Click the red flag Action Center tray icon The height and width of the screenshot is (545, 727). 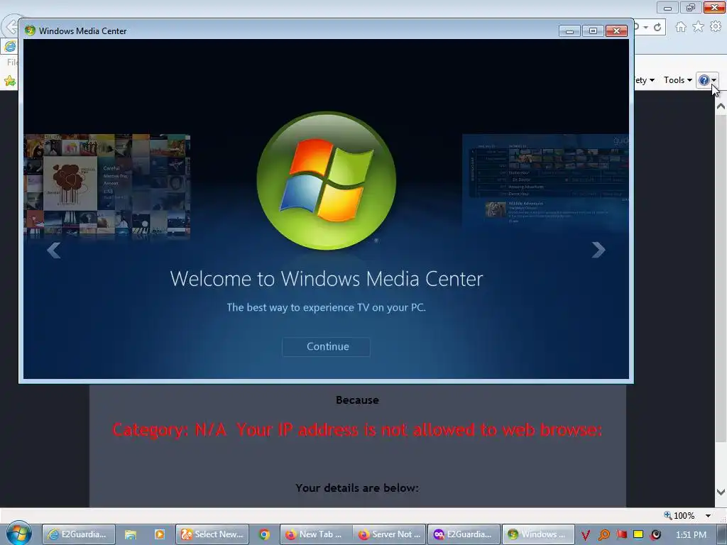(x=621, y=535)
